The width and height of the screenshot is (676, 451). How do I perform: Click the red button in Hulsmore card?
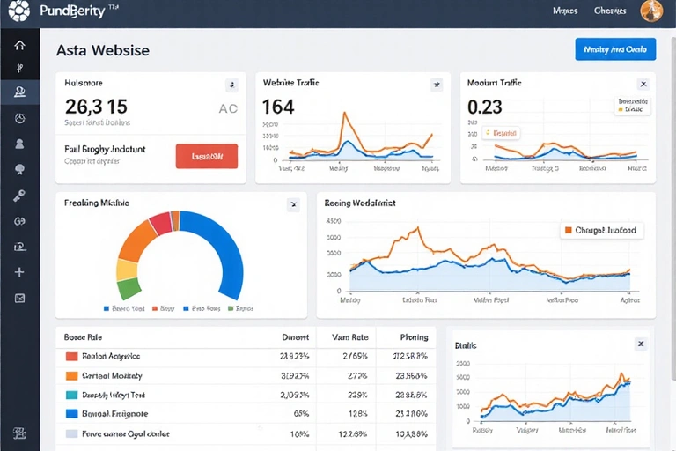click(207, 156)
